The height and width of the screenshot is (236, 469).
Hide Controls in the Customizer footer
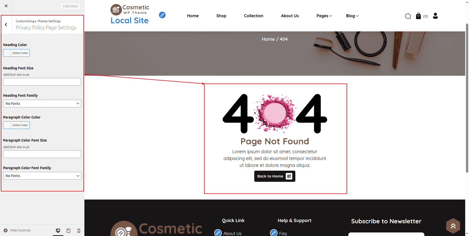tap(17, 230)
